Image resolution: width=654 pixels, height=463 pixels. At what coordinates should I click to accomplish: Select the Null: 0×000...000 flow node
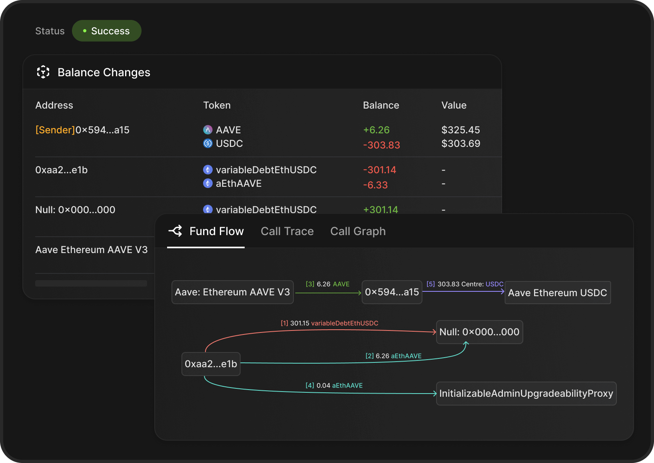tap(480, 332)
